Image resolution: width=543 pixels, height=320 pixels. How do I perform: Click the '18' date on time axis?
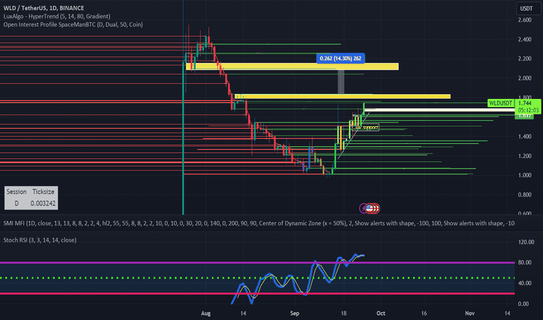click(344, 314)
